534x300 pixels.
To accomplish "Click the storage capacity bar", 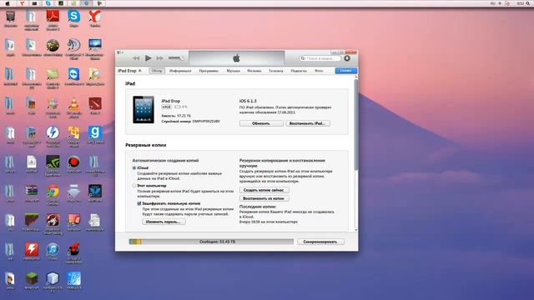I will (211, 242).
